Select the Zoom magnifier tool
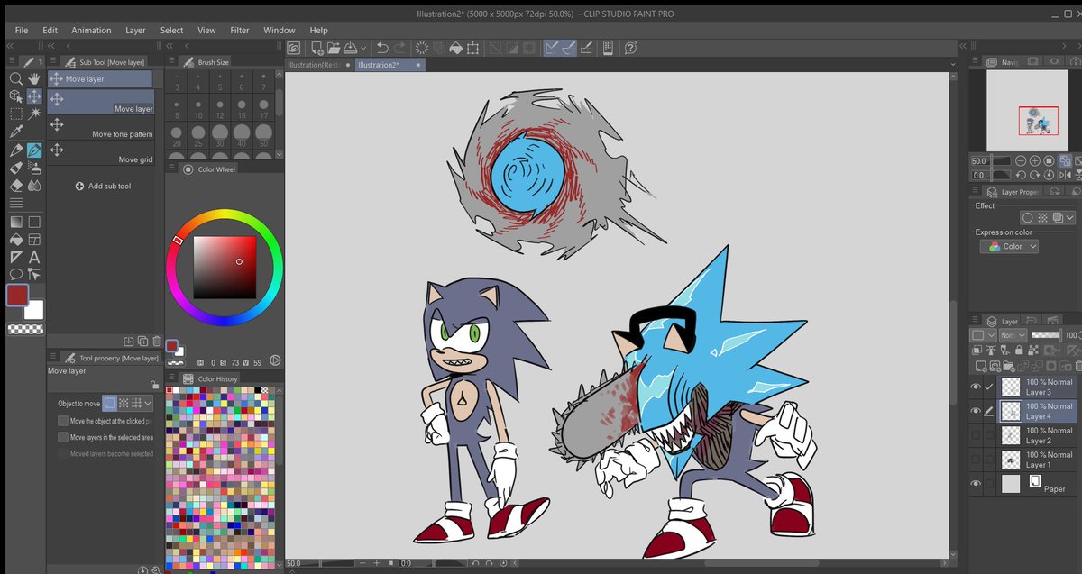The image size is (1082, 574). pos(15,79)
